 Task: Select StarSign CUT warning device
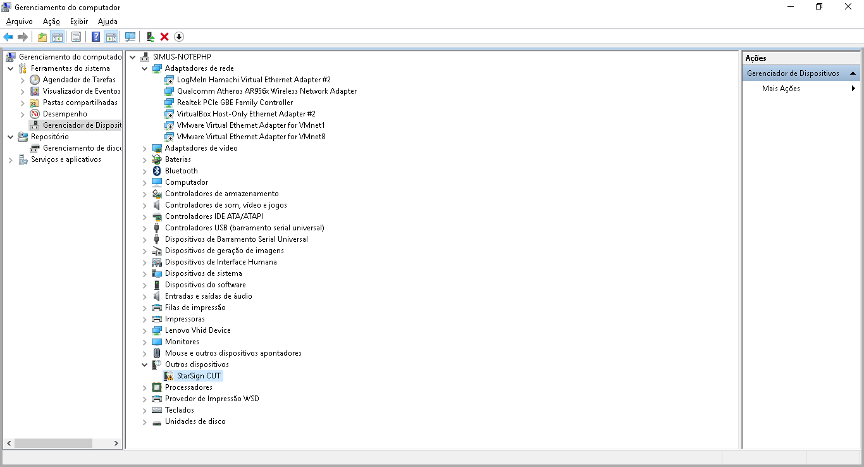[199, 376]
